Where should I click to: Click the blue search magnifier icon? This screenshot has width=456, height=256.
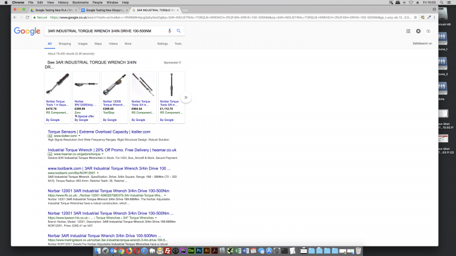click(x=179, y=31)
